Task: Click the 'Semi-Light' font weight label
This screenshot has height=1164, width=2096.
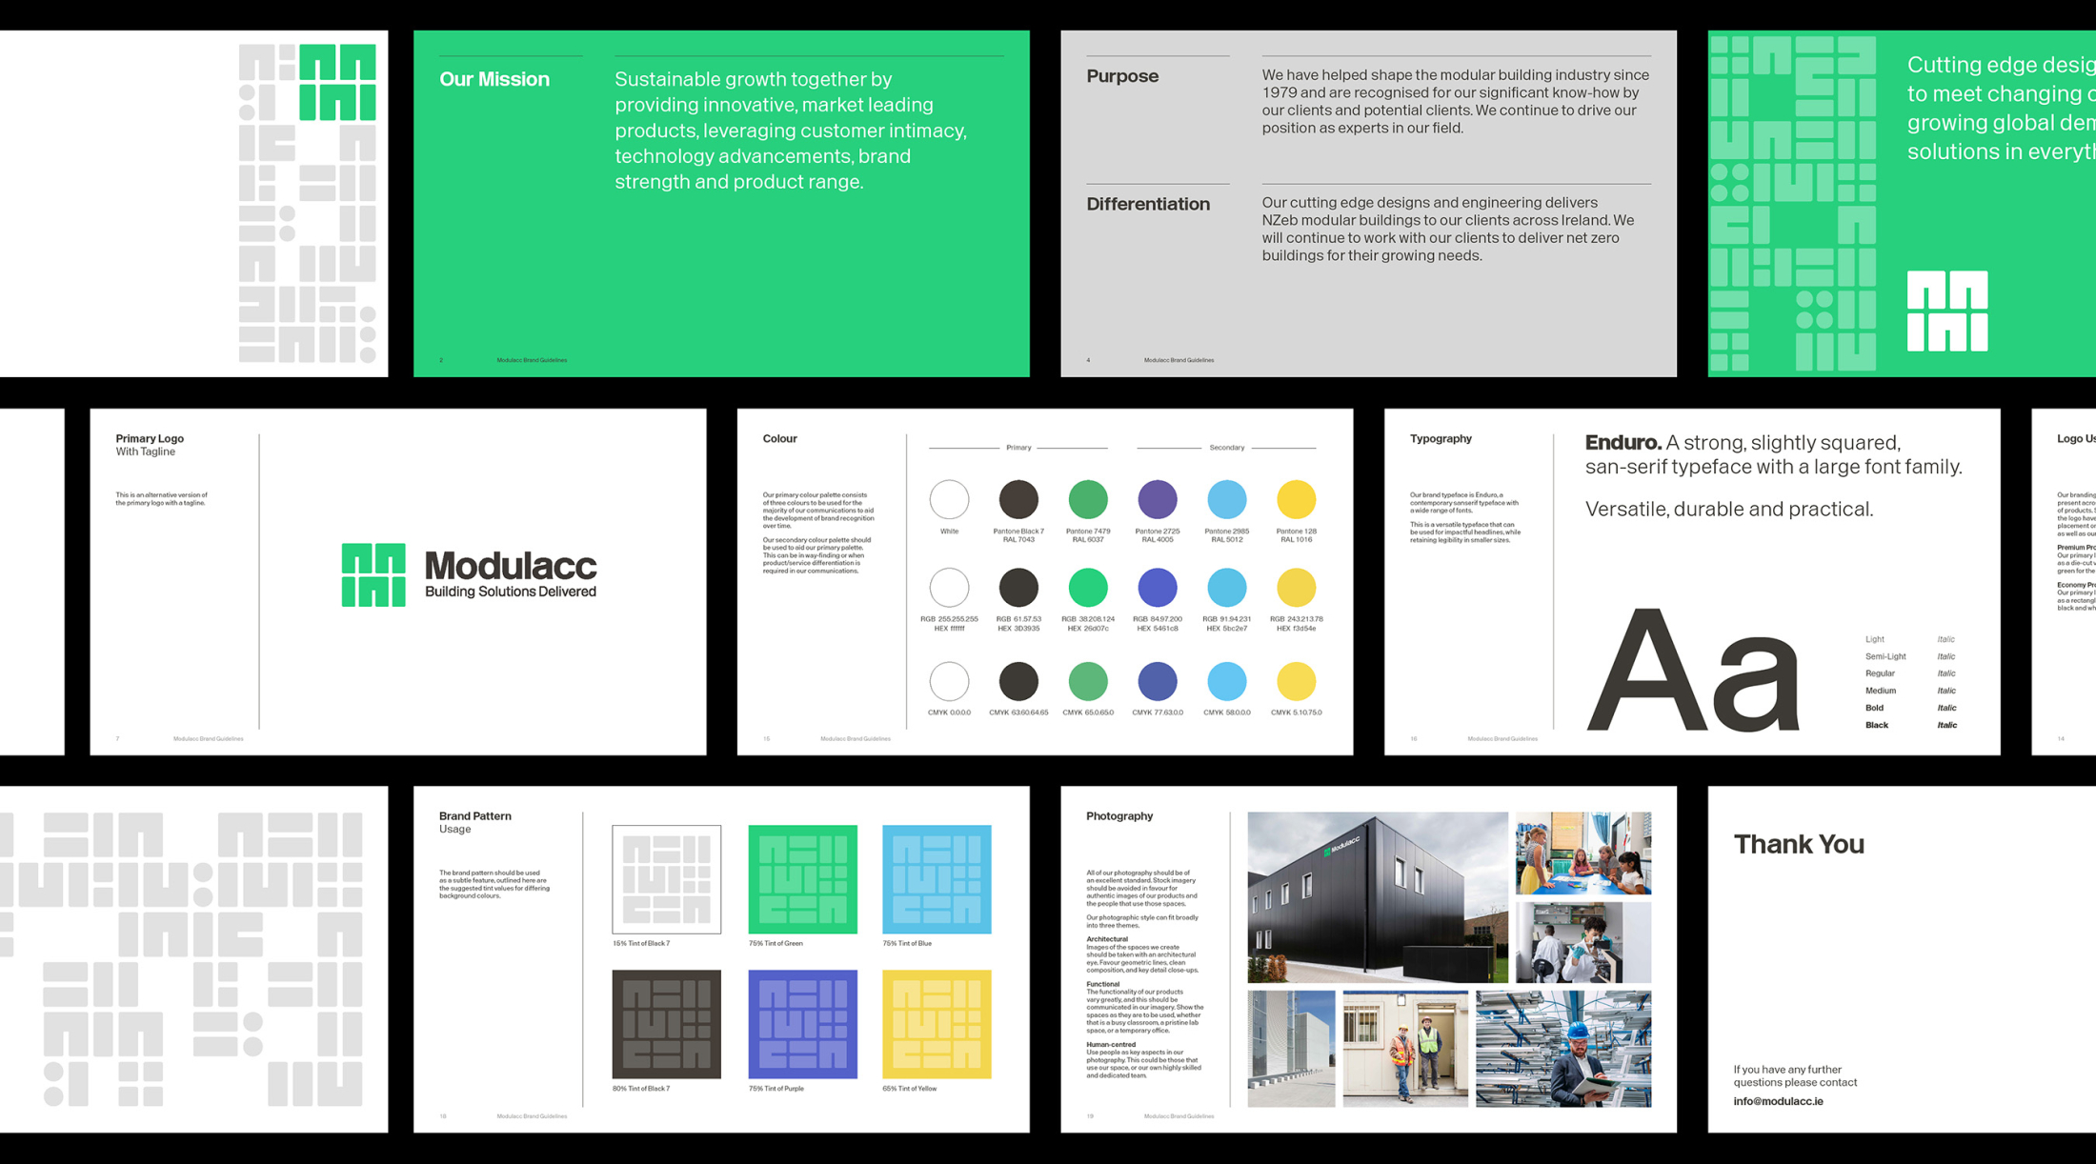Action: [x=1885, y=656]
